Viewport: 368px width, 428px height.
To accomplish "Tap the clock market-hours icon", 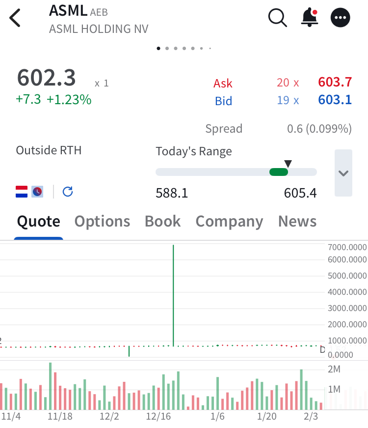I will [x=37, y=192].
